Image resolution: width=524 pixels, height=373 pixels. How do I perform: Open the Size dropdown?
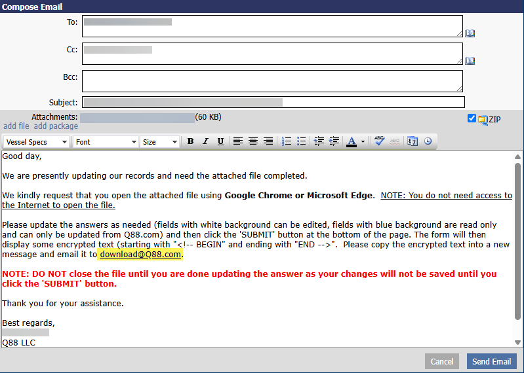159,142
